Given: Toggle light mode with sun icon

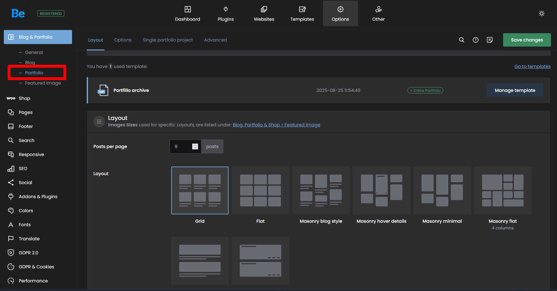Looking at the screenshot, I should point(541,13).
